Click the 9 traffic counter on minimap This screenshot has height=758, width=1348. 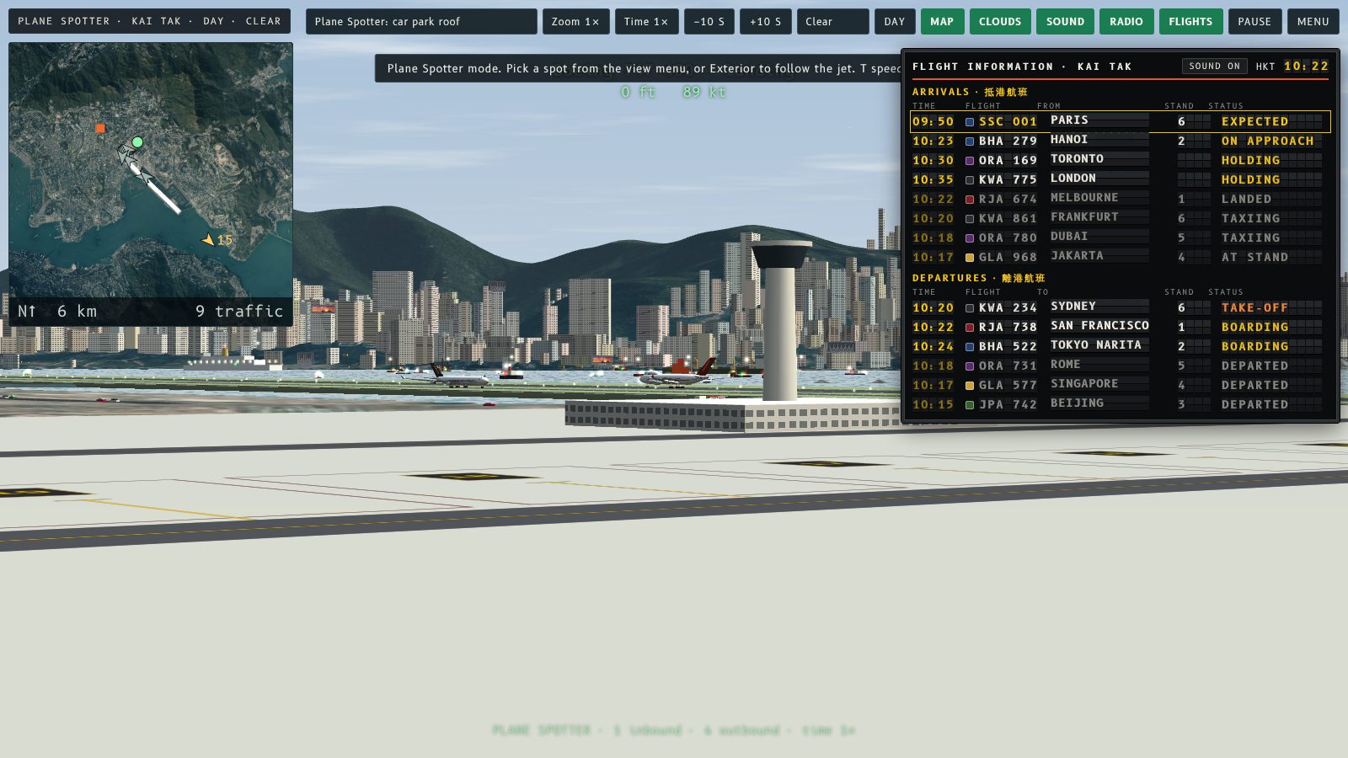(x=239, y=312)
